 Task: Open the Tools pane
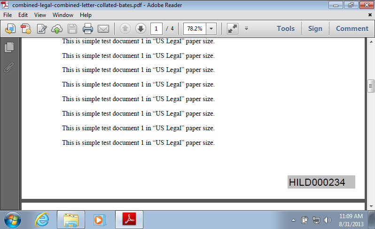pyautogui.click(x=286, y=29)
